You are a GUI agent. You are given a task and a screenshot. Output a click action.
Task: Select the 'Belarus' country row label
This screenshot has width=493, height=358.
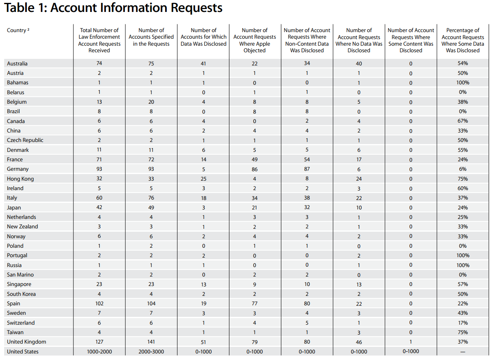[15, 92]
